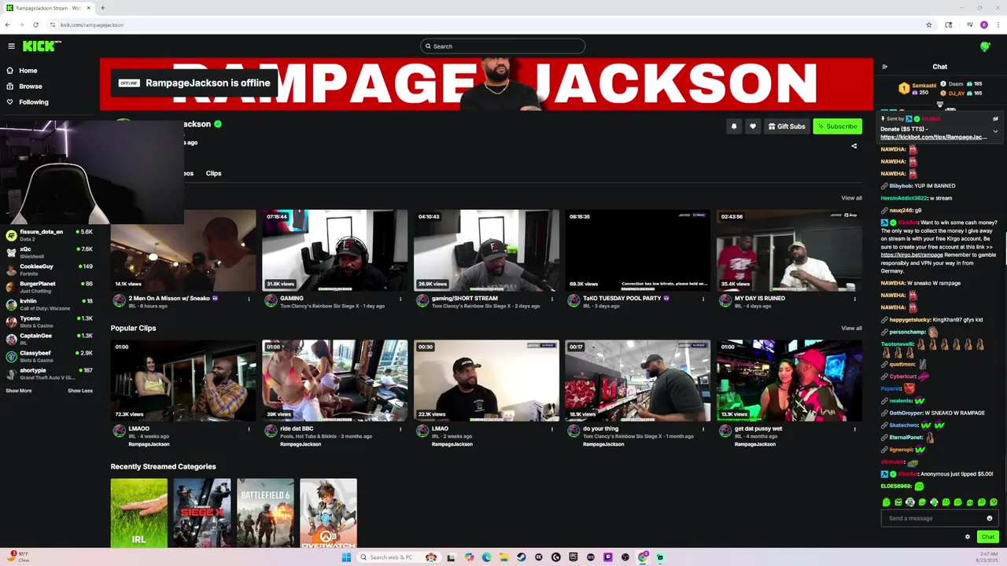Reload the page in browser
The image size is (1007, 566).
pyautogui.click(x=35, y=24)
